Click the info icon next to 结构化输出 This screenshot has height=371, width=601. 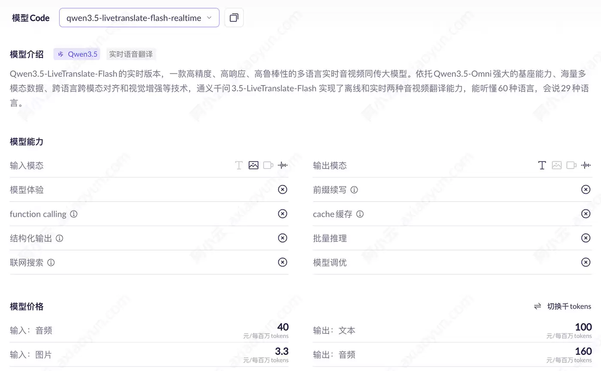tap(60, 238)
